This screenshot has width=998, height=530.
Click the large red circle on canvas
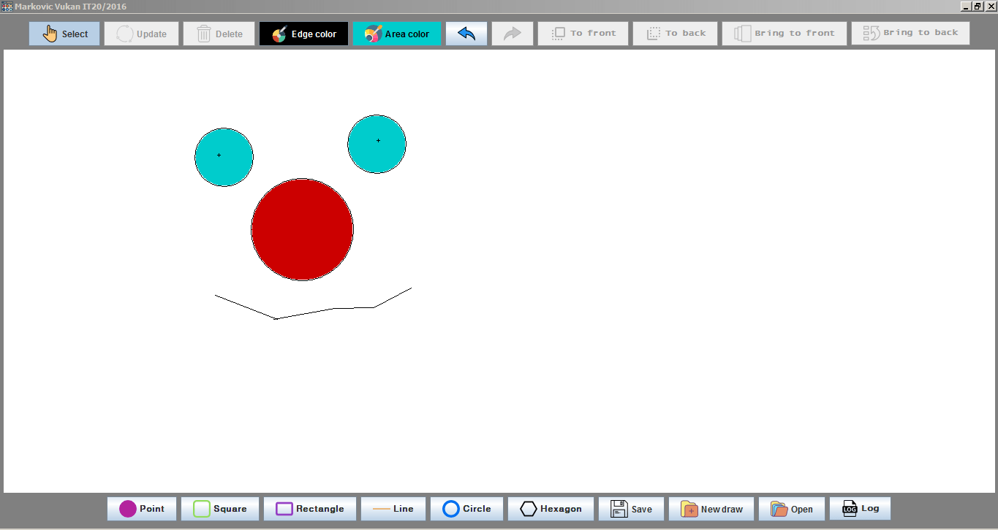coord(302,229)
